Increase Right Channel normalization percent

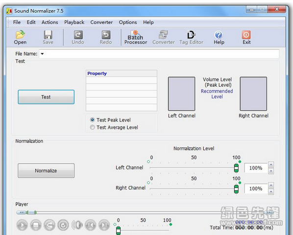[271, 186]
